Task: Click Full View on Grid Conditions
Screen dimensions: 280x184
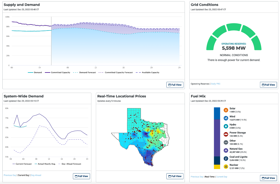Action: click(268, 85)
